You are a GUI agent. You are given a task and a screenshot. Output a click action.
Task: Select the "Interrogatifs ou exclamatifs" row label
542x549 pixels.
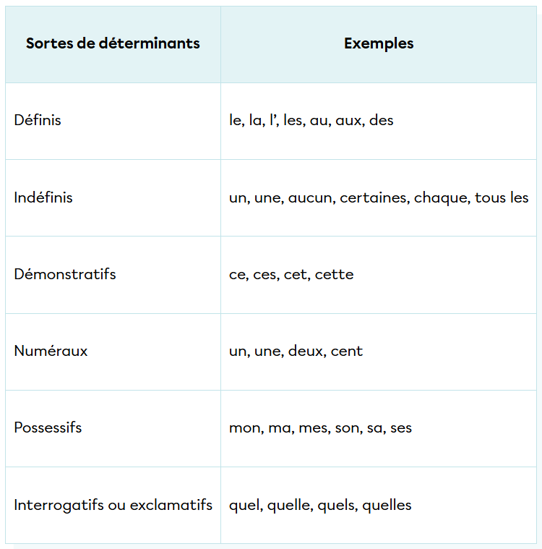tap(113, 505)
